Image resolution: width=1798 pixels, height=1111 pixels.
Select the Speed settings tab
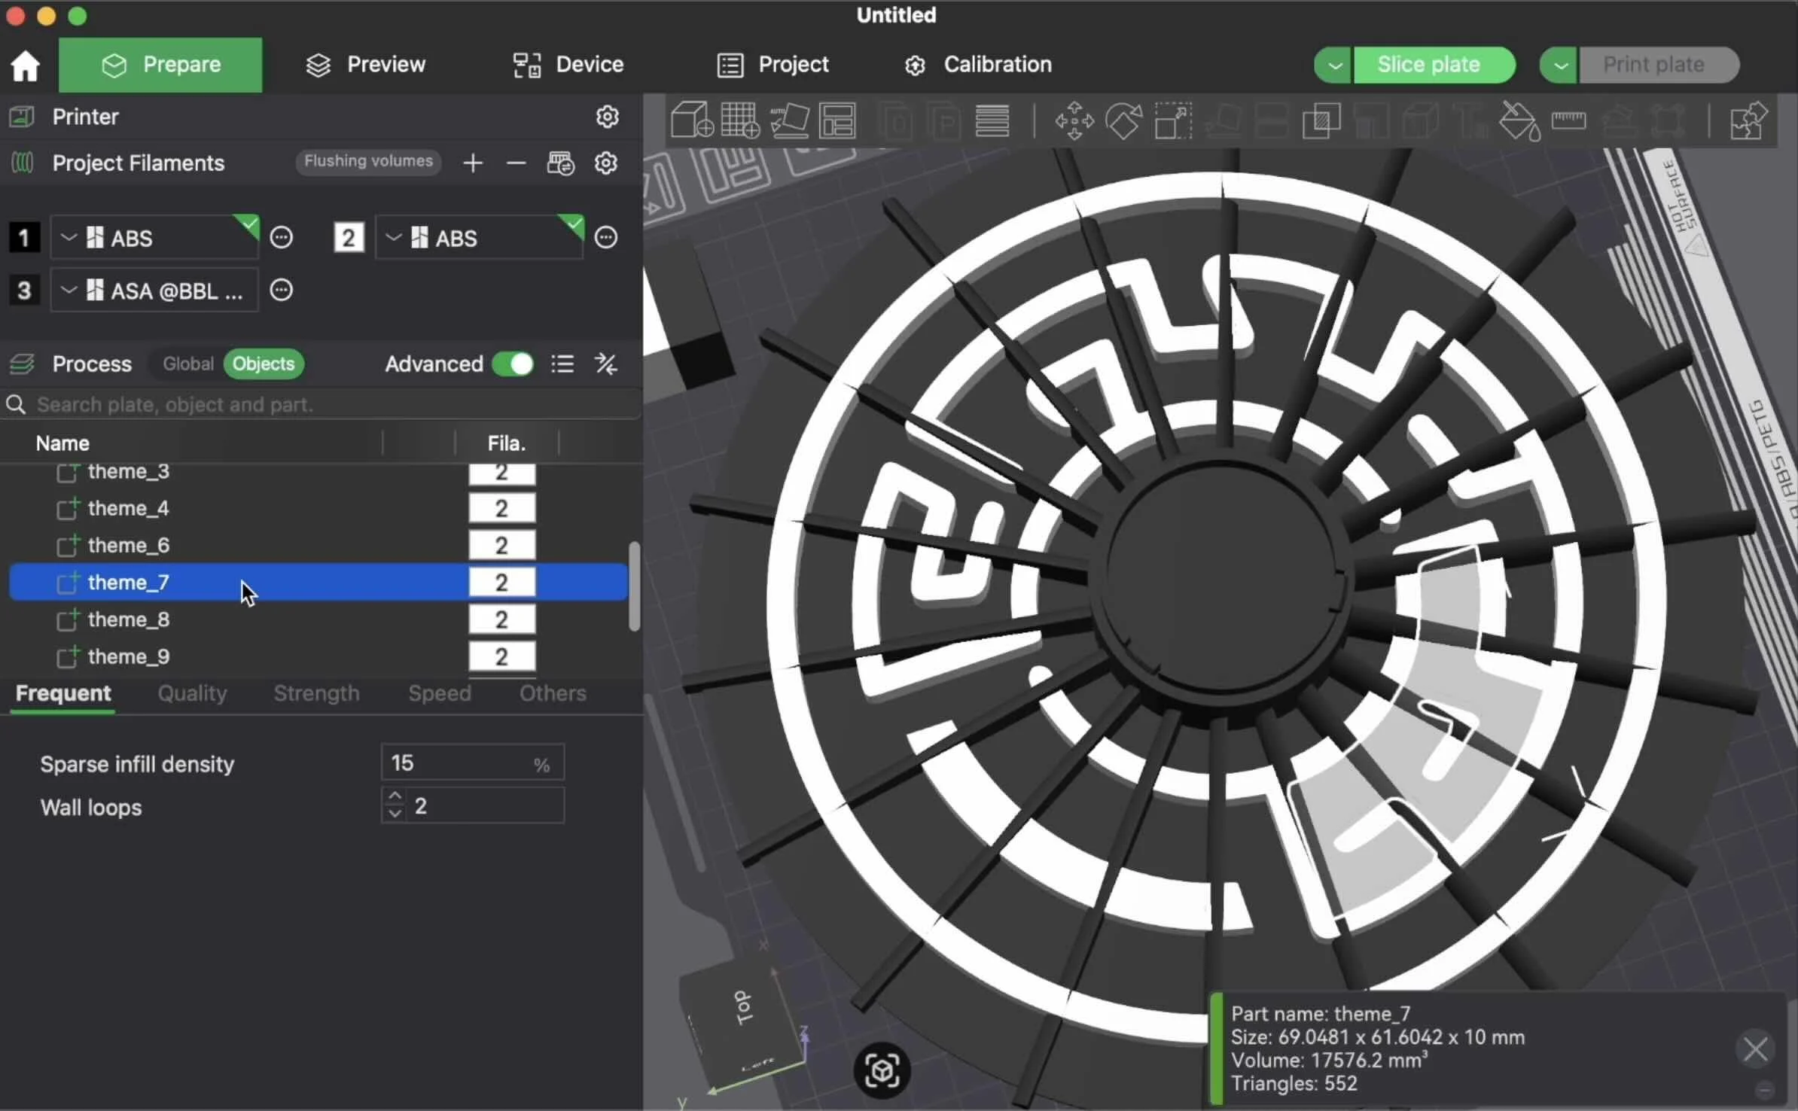tap(440, 693)
